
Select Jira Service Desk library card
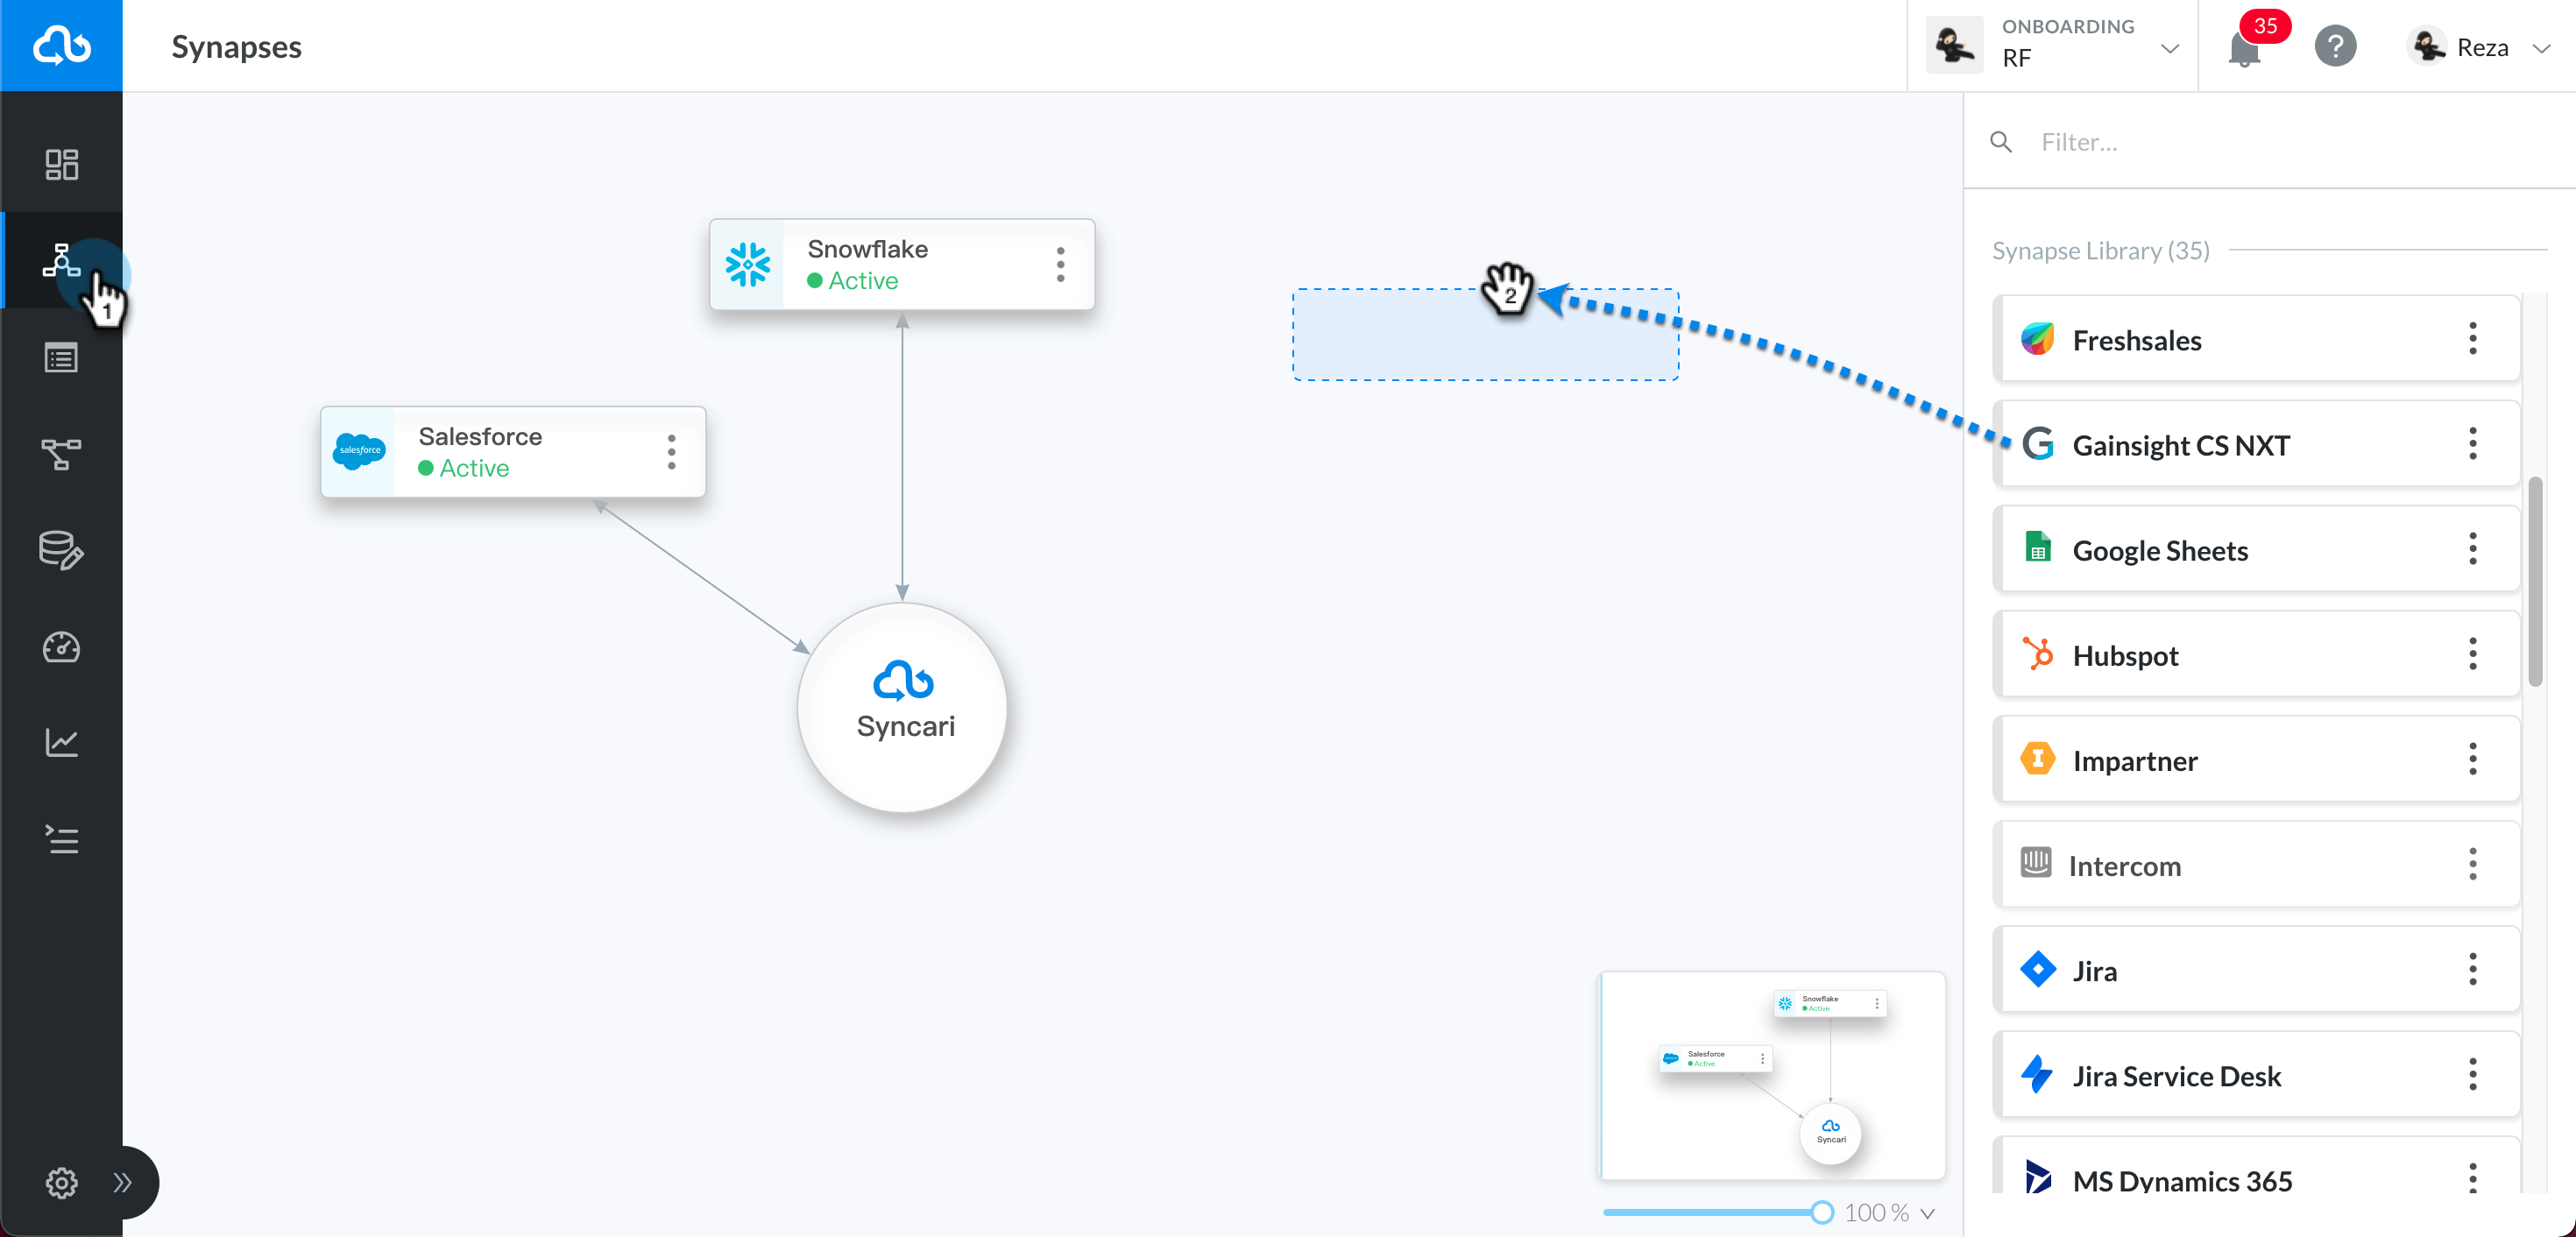coord(2256,1075)
